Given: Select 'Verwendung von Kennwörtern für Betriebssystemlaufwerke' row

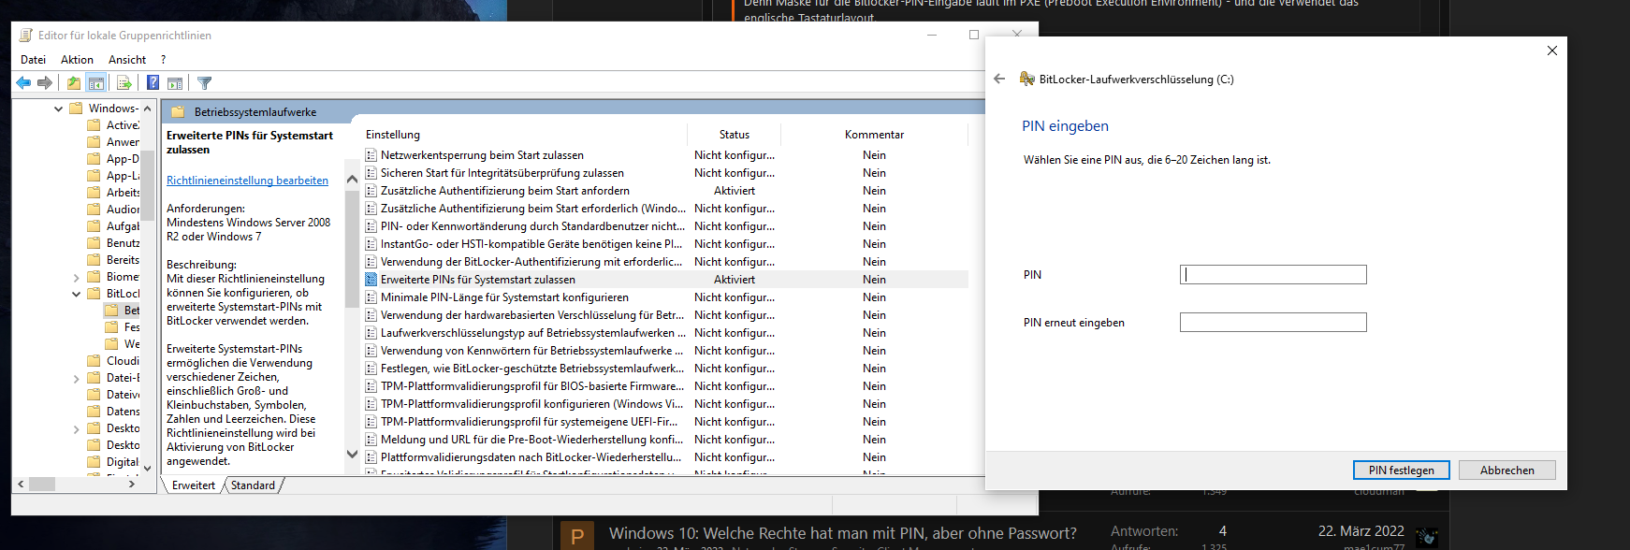Looking at the screenshot, I should 665,351.
